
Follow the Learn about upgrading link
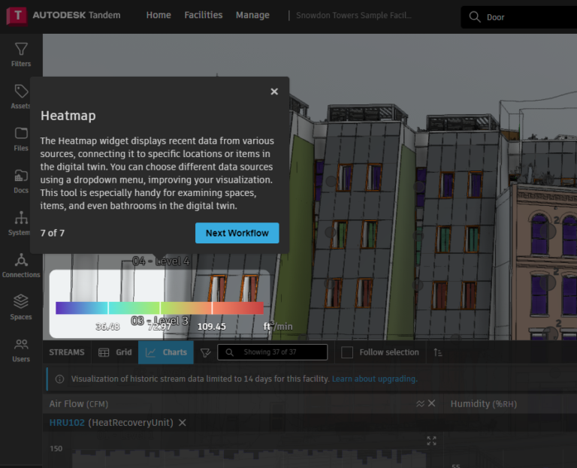click(x=375, y=379)
